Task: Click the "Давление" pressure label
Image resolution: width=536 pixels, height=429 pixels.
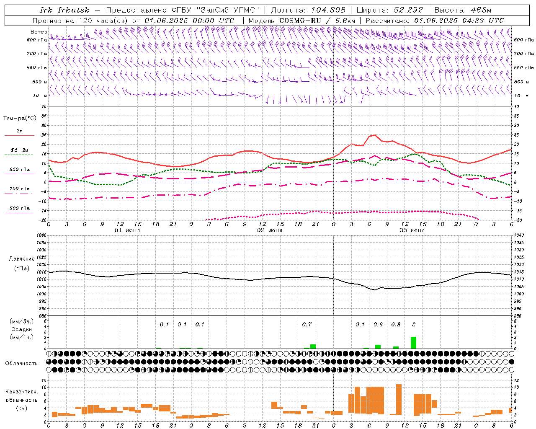Action: 22,259
